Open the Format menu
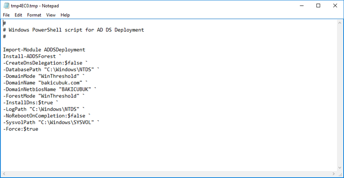Viewport: 344px width, 178px height. [34, 15]
